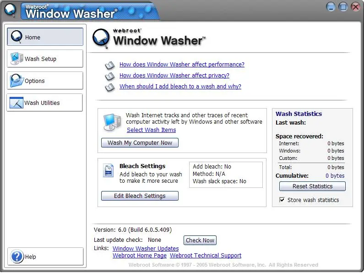Click the book icon beside the privacy question
364x273 pixels.
click(x=109, y=76)
